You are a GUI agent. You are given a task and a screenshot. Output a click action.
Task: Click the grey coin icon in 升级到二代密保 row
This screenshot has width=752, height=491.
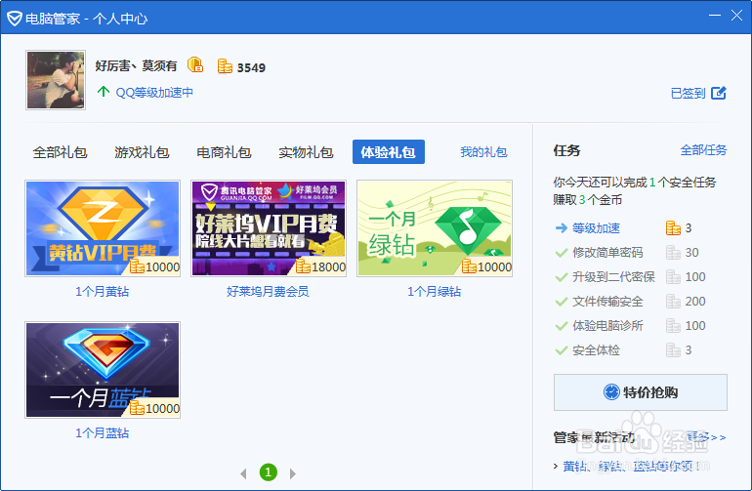click(x=673, y=276)
